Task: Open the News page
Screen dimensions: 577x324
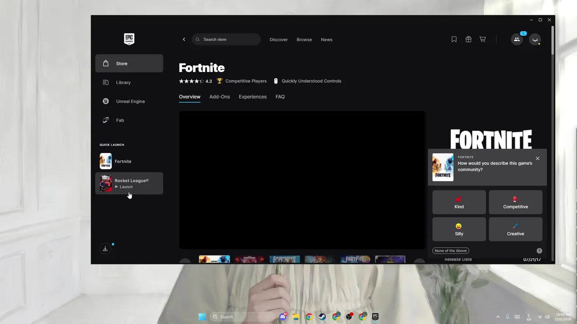Action: 327,40
